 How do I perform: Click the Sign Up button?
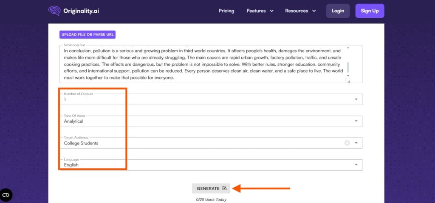[x=370, y=11]
